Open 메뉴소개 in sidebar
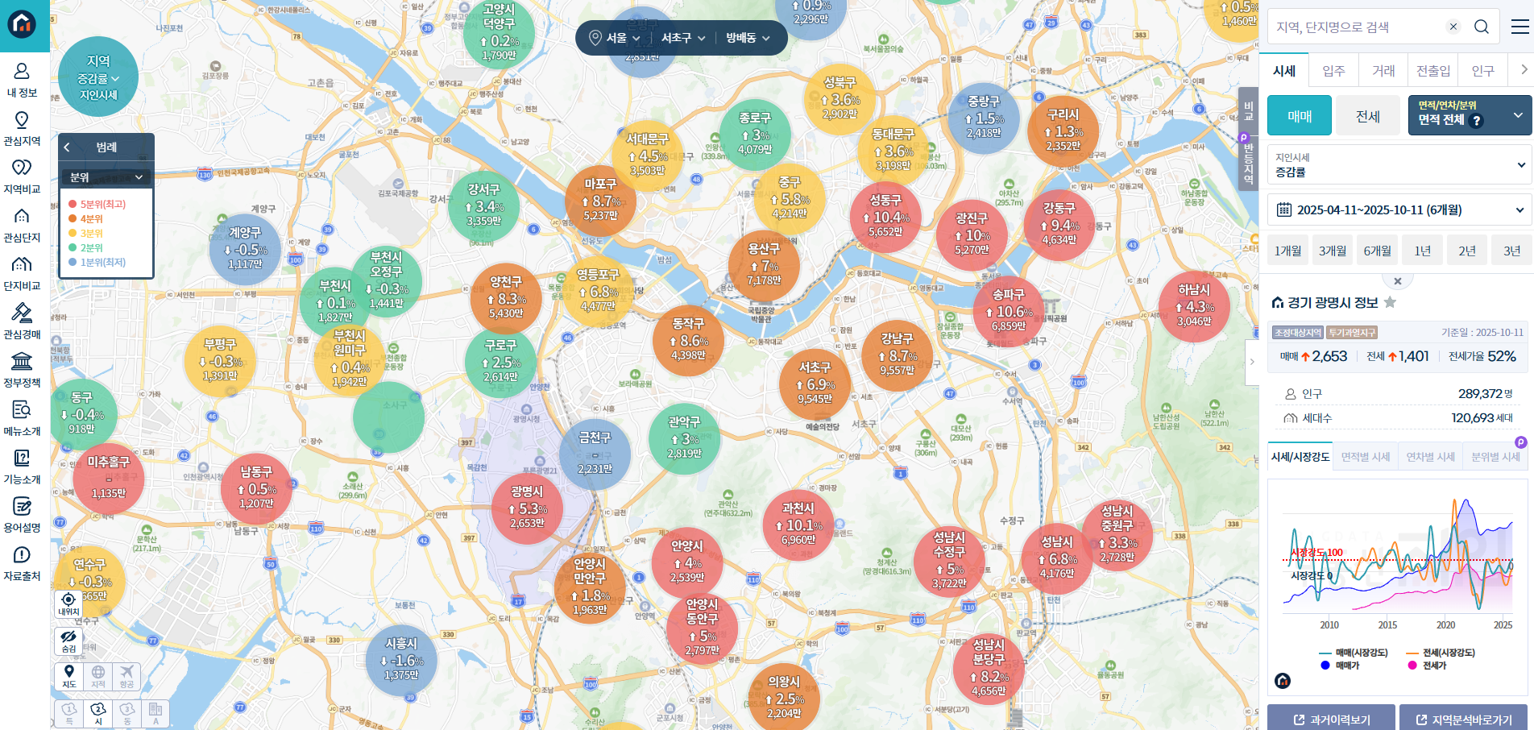The width and height of the screenshot is (1534, 730). (22, 419)
